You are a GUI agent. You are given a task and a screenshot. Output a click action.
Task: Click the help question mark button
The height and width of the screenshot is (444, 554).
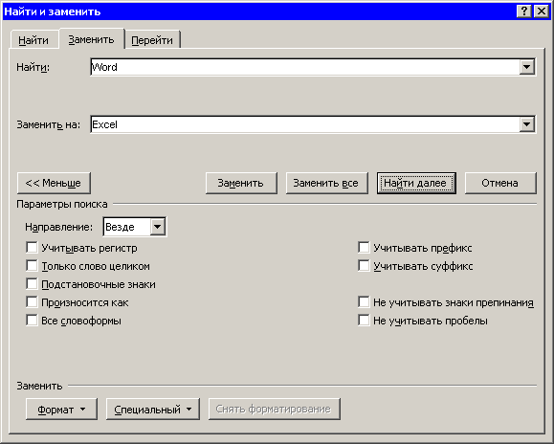(x=524, y=11)
